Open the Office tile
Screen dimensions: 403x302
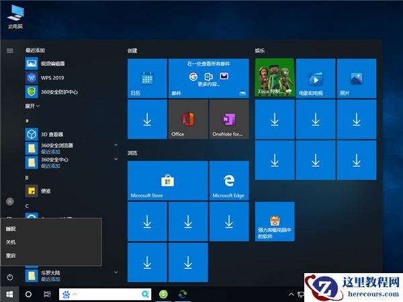pos(188,119)
